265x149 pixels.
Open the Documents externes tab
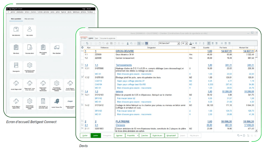coord(108,38)
